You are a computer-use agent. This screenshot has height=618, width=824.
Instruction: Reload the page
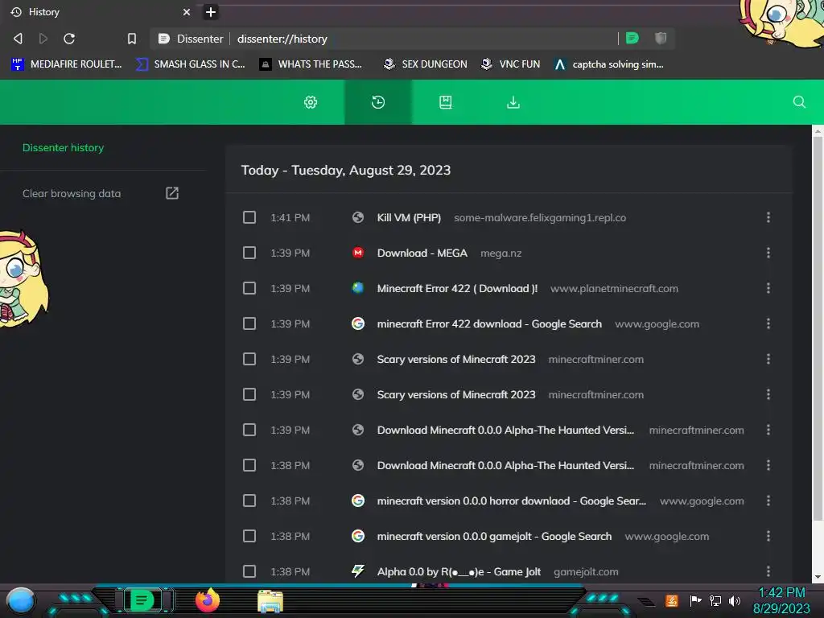click(69, 39)
